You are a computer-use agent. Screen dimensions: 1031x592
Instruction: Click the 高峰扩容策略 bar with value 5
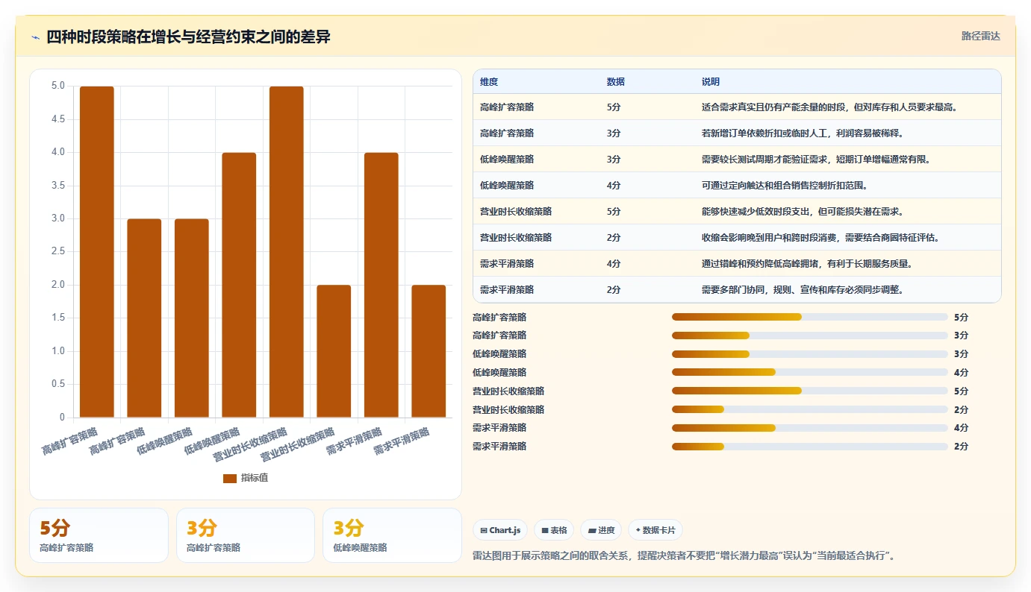tap(97, 252)
